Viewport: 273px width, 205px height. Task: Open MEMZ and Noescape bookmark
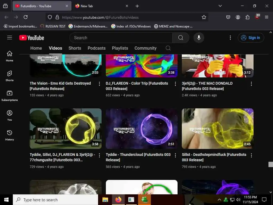pos(173,26)
